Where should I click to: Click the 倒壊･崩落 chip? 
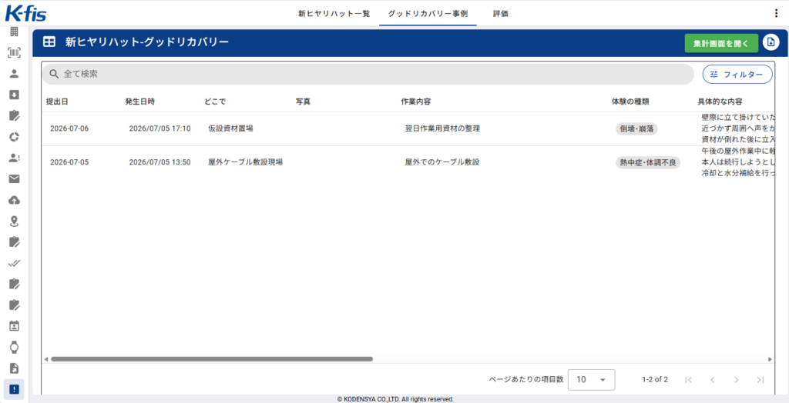[x=636, y=128]
